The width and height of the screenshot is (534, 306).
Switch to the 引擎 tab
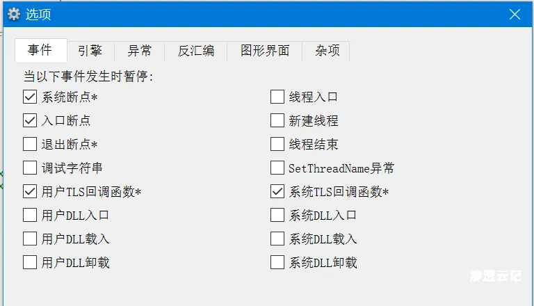(x=90, y=51)
